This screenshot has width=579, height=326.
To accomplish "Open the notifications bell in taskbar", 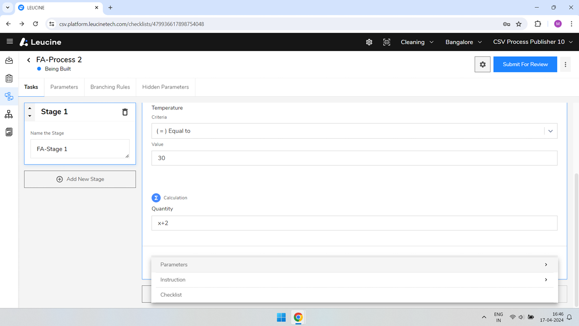I will coord(570,317).
